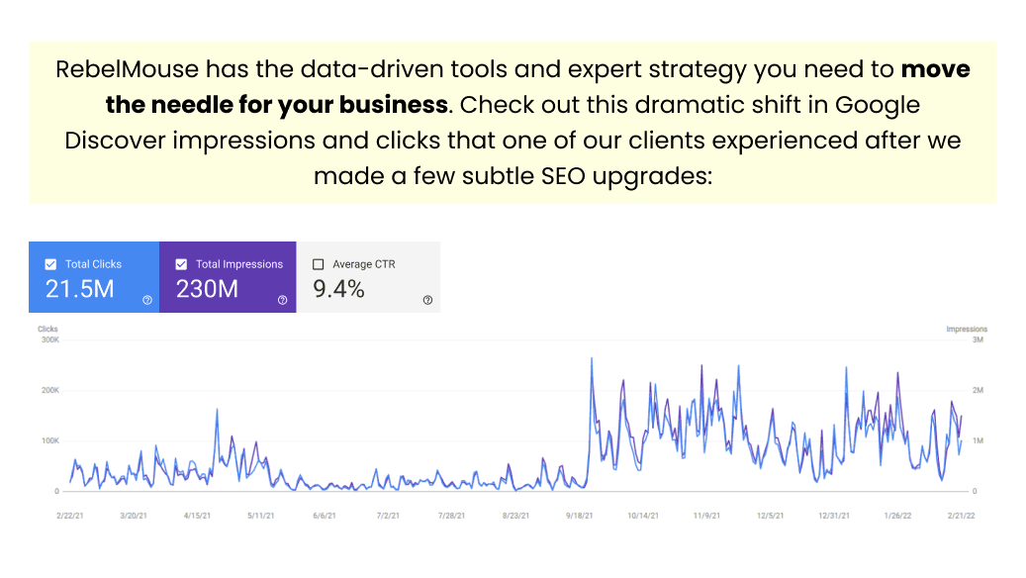Viewport: 1026px width, 578px height.
Task: Select the Impressions axis label
Action: click(x=966, y=329)
